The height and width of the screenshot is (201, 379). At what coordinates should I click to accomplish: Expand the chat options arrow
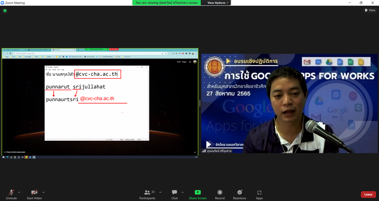(182, 192)
